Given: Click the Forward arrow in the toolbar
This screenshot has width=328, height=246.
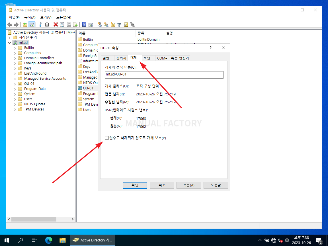Looking at the screenshot, I should 16,25.
